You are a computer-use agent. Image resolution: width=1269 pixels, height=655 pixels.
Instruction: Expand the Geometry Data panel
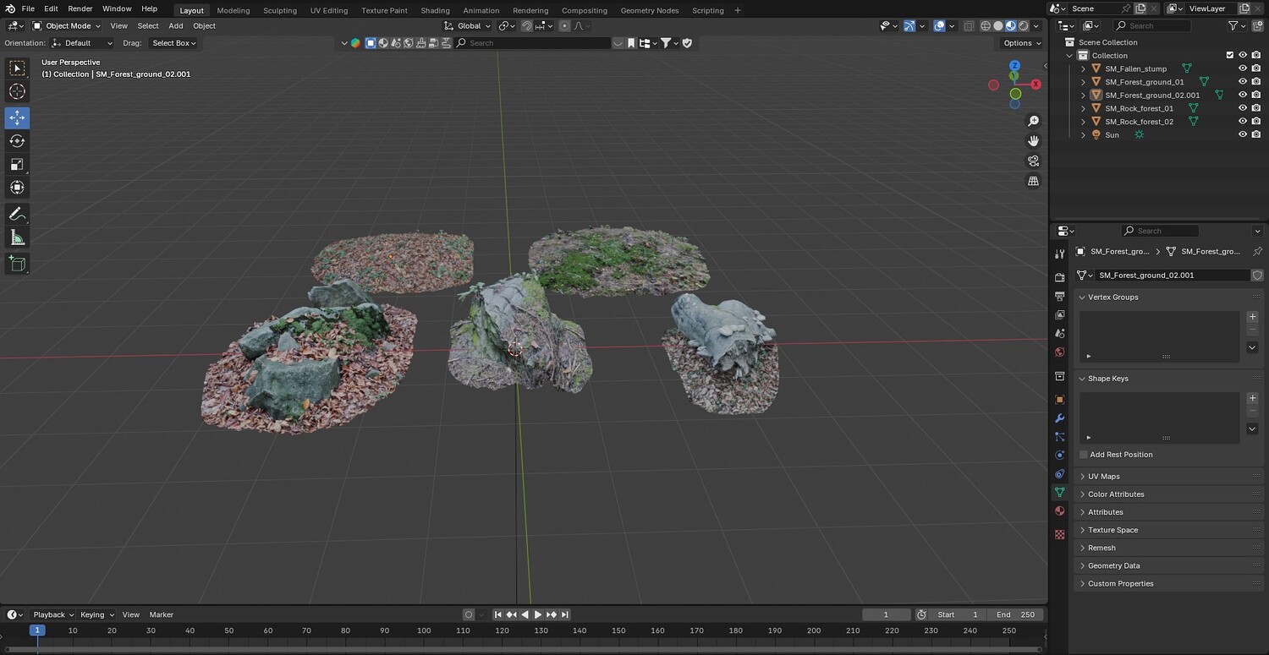[x=1168, y=565]
